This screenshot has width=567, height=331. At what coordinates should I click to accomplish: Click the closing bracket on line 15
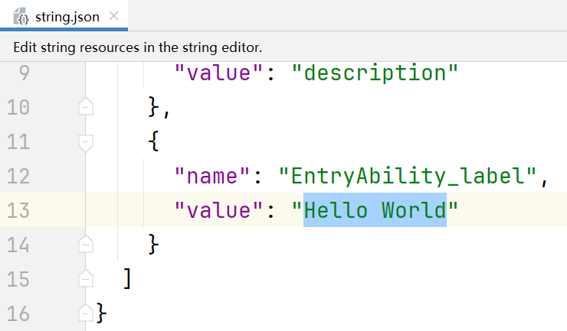tap(127, 279)
